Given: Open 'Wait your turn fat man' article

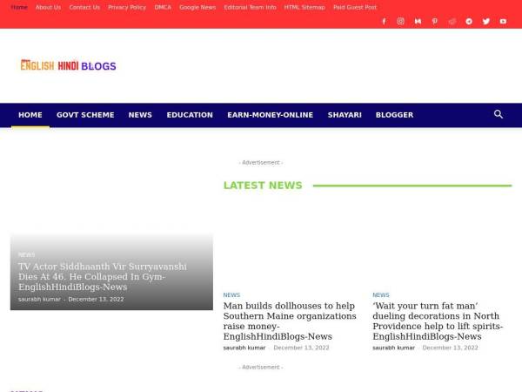Looking at the screenshot, I should pos(438,321).
